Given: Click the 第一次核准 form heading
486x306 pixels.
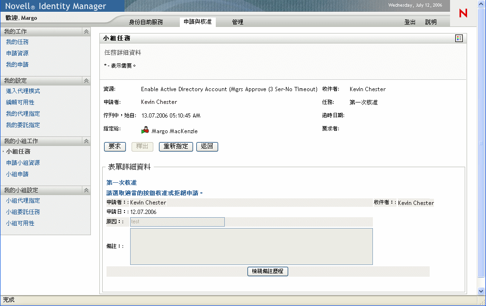Looking at the screenshot, I should pyautogui.click(x=122, y=183).
